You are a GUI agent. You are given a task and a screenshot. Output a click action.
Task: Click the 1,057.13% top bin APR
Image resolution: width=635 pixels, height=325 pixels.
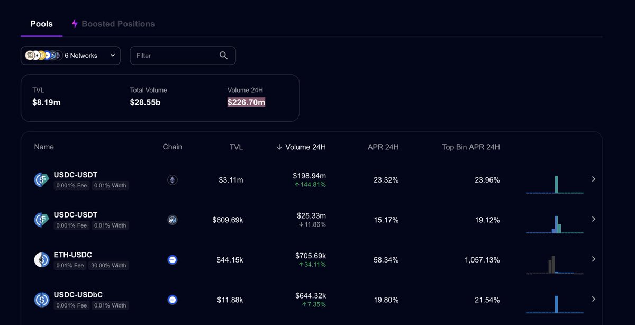click(482, 260)
